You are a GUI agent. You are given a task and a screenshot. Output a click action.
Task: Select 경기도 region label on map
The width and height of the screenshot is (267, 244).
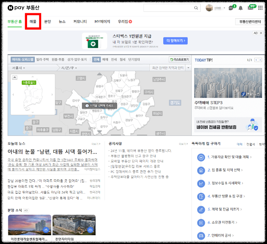(x=175, y=103)
